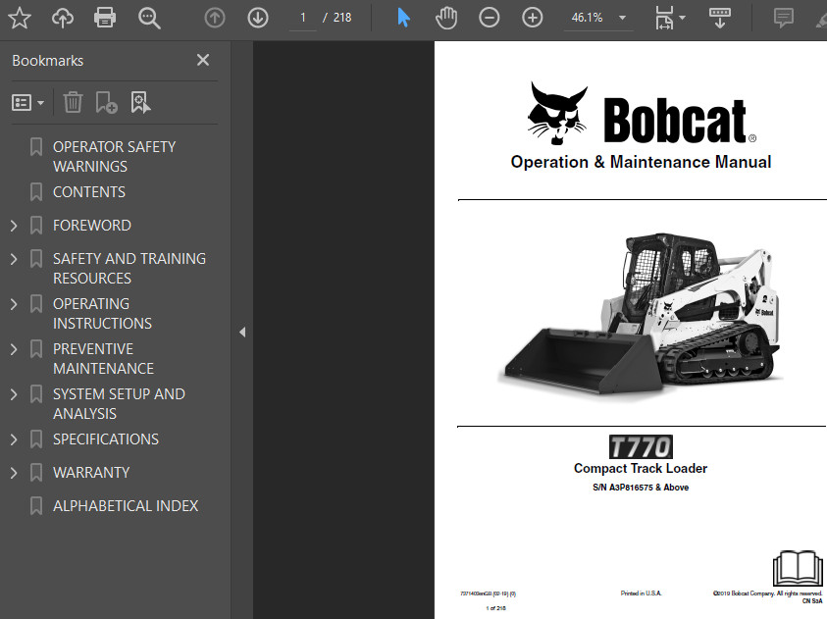Jump to OPERATING INSTRUCTIONS section

(x=102, y=313)
